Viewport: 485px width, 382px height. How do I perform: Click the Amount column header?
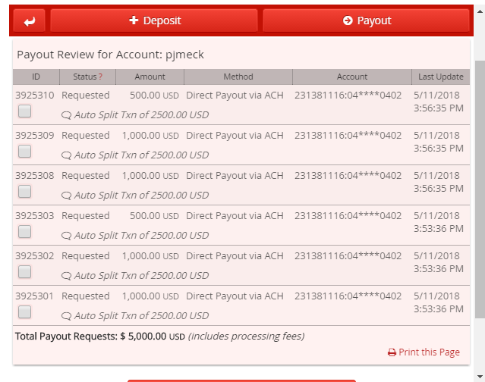[150, 77]
